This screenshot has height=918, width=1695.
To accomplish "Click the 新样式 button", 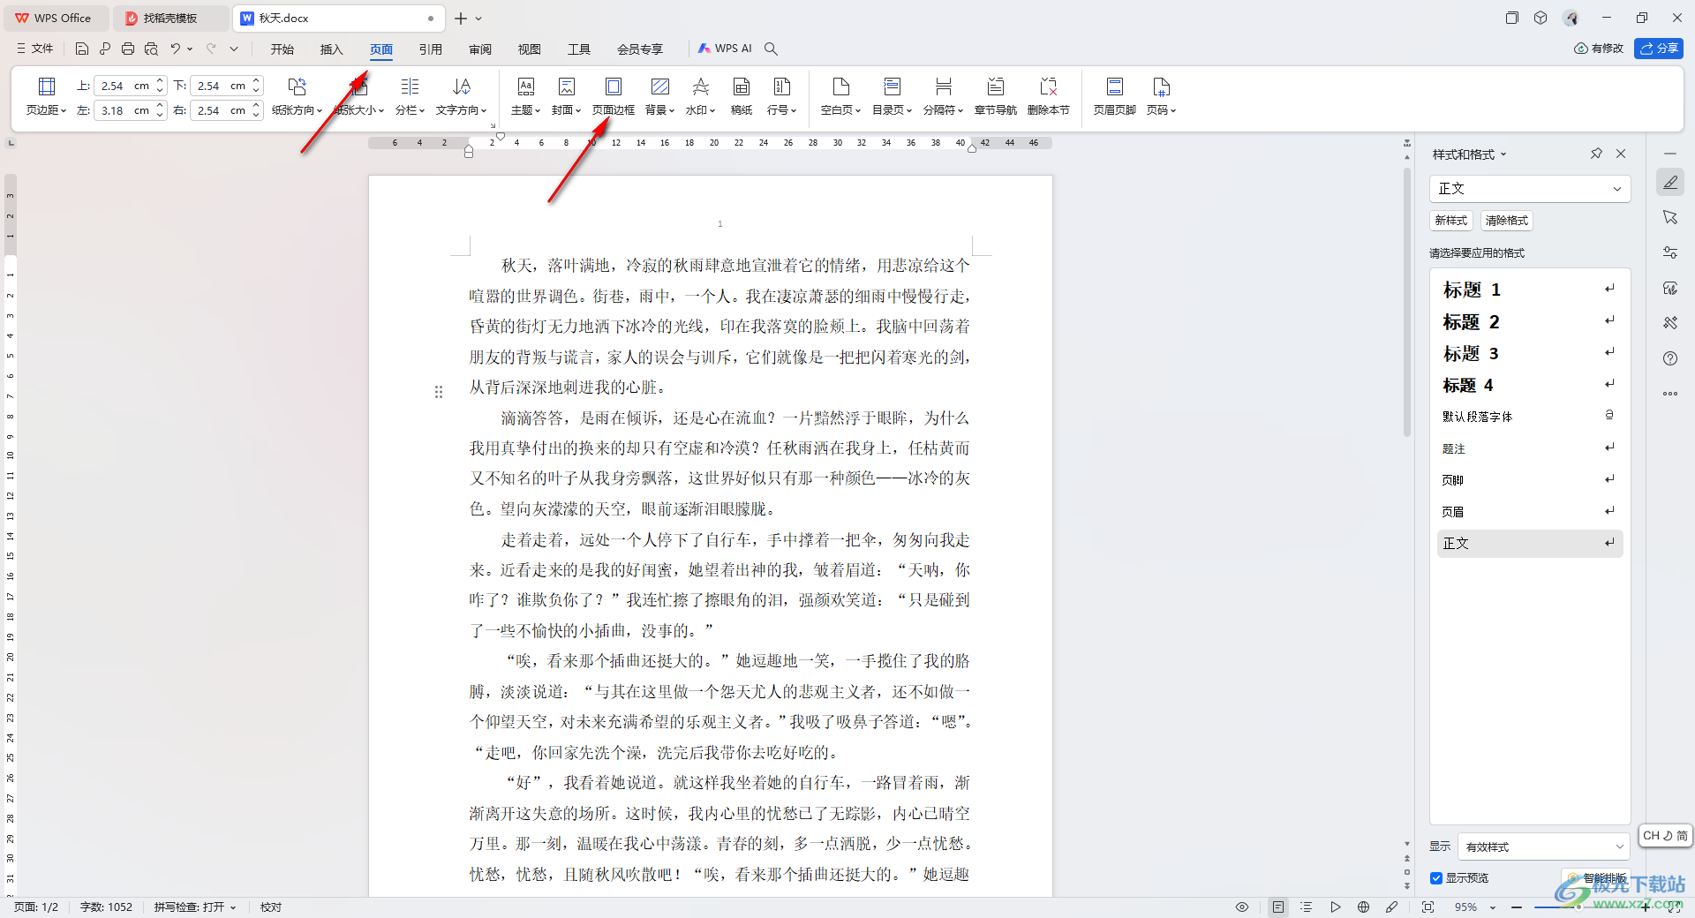I will 1451,221.
